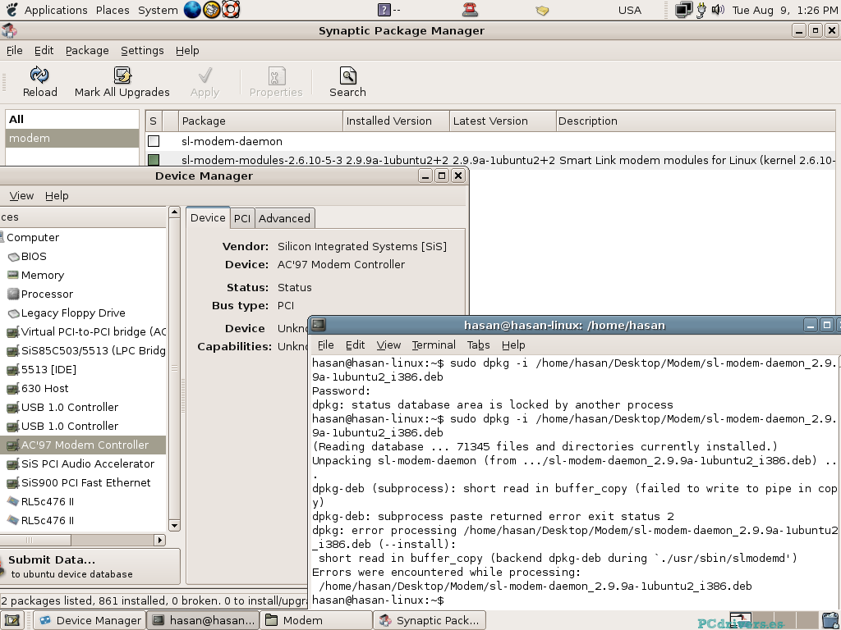This screenshot has width=841, height=630.
Task: Click the show desktop icon in the bottom panel
Action: point(11,620)
